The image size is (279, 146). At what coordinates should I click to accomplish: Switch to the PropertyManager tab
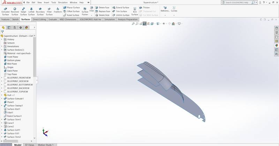point(9,27)
